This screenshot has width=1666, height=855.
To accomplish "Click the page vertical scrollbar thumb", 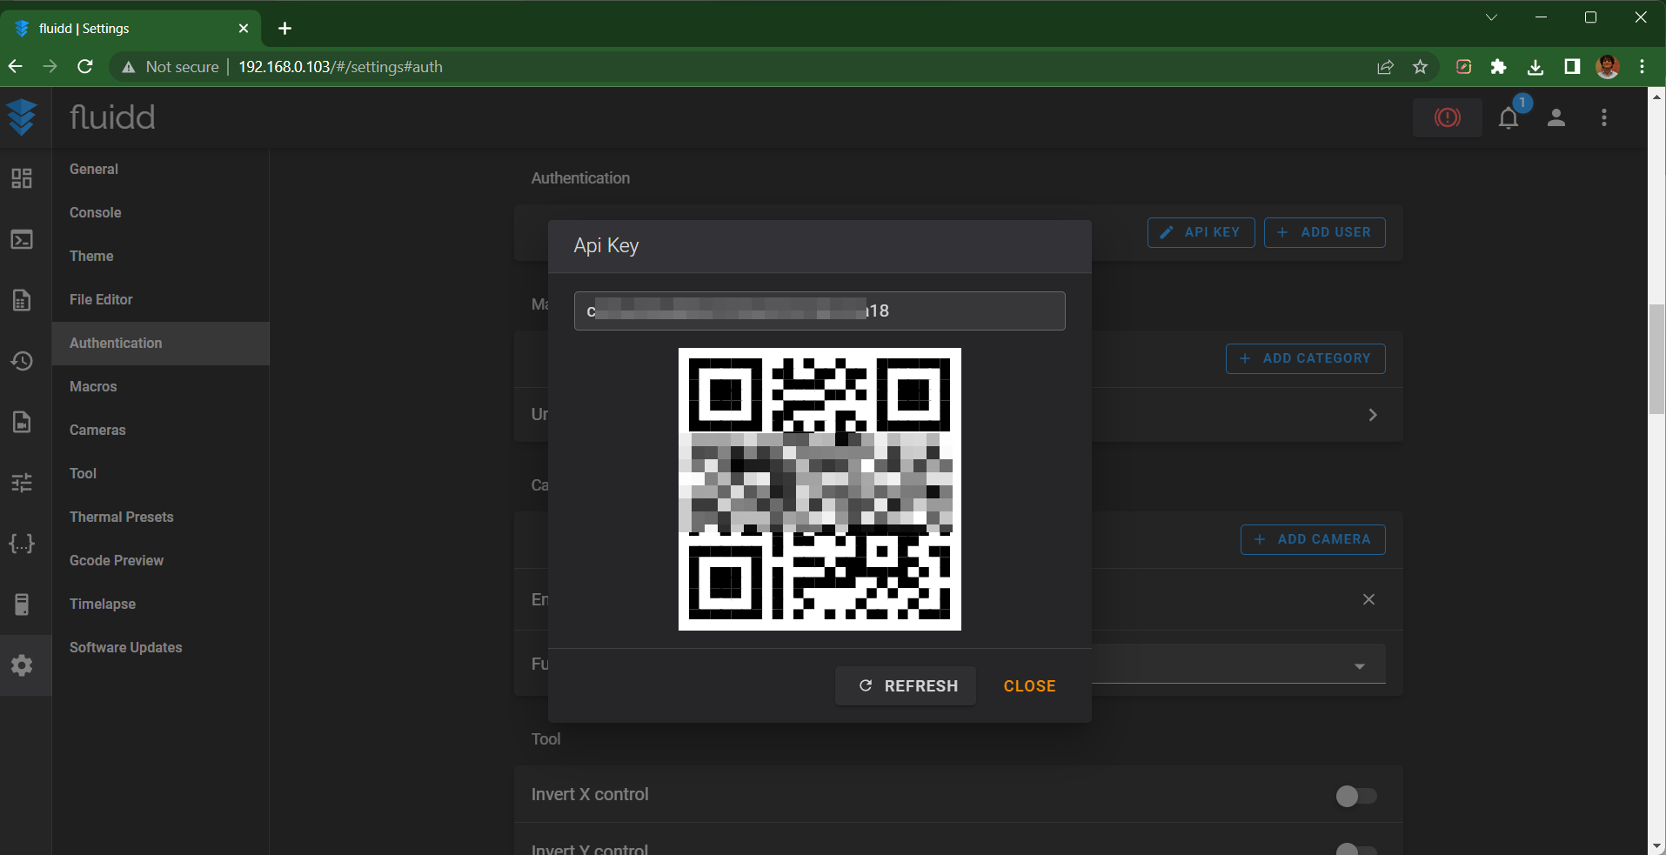I will click(x=1656, y=359).
